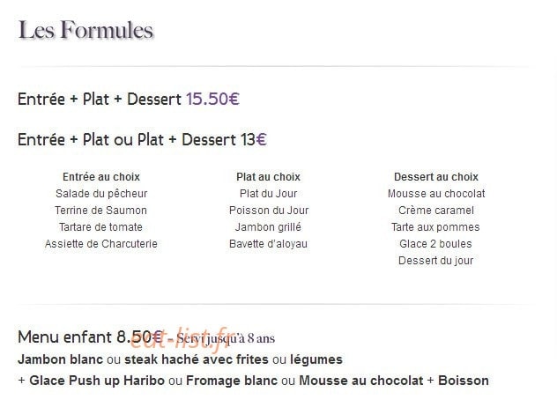557x407 pixels.
Task: Select Mousse au chocolat under Dessert au choix
Action: [436, 194]
